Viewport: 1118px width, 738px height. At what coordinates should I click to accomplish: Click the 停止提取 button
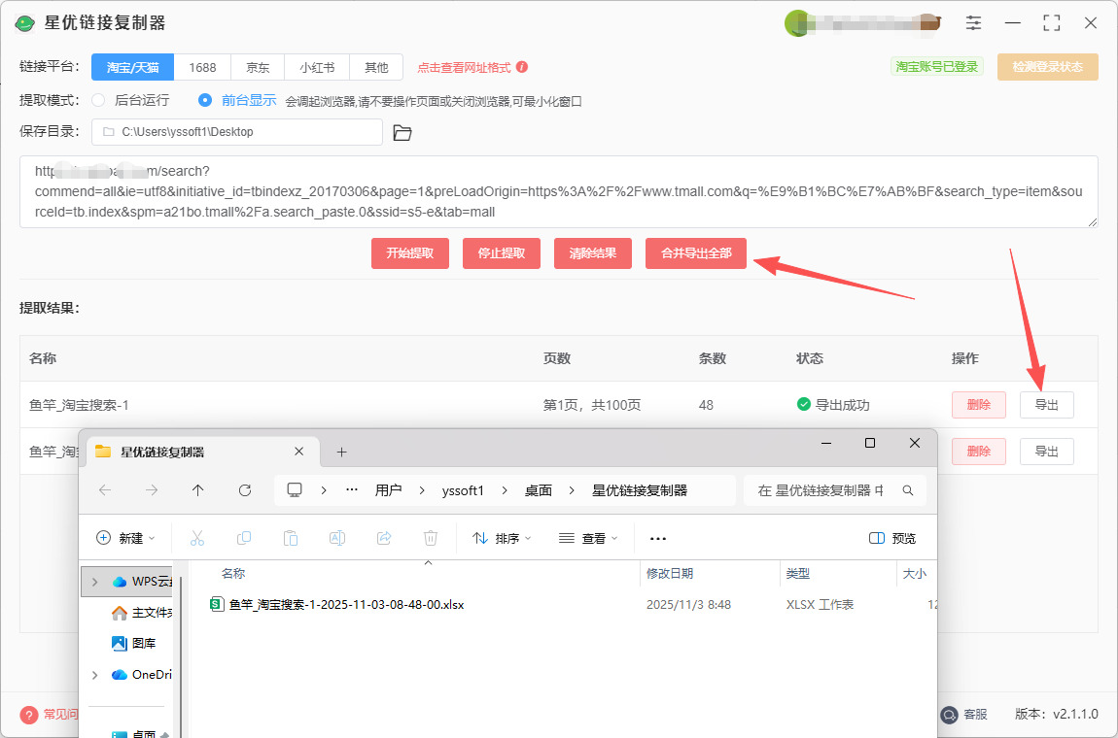tap(502, 252)
